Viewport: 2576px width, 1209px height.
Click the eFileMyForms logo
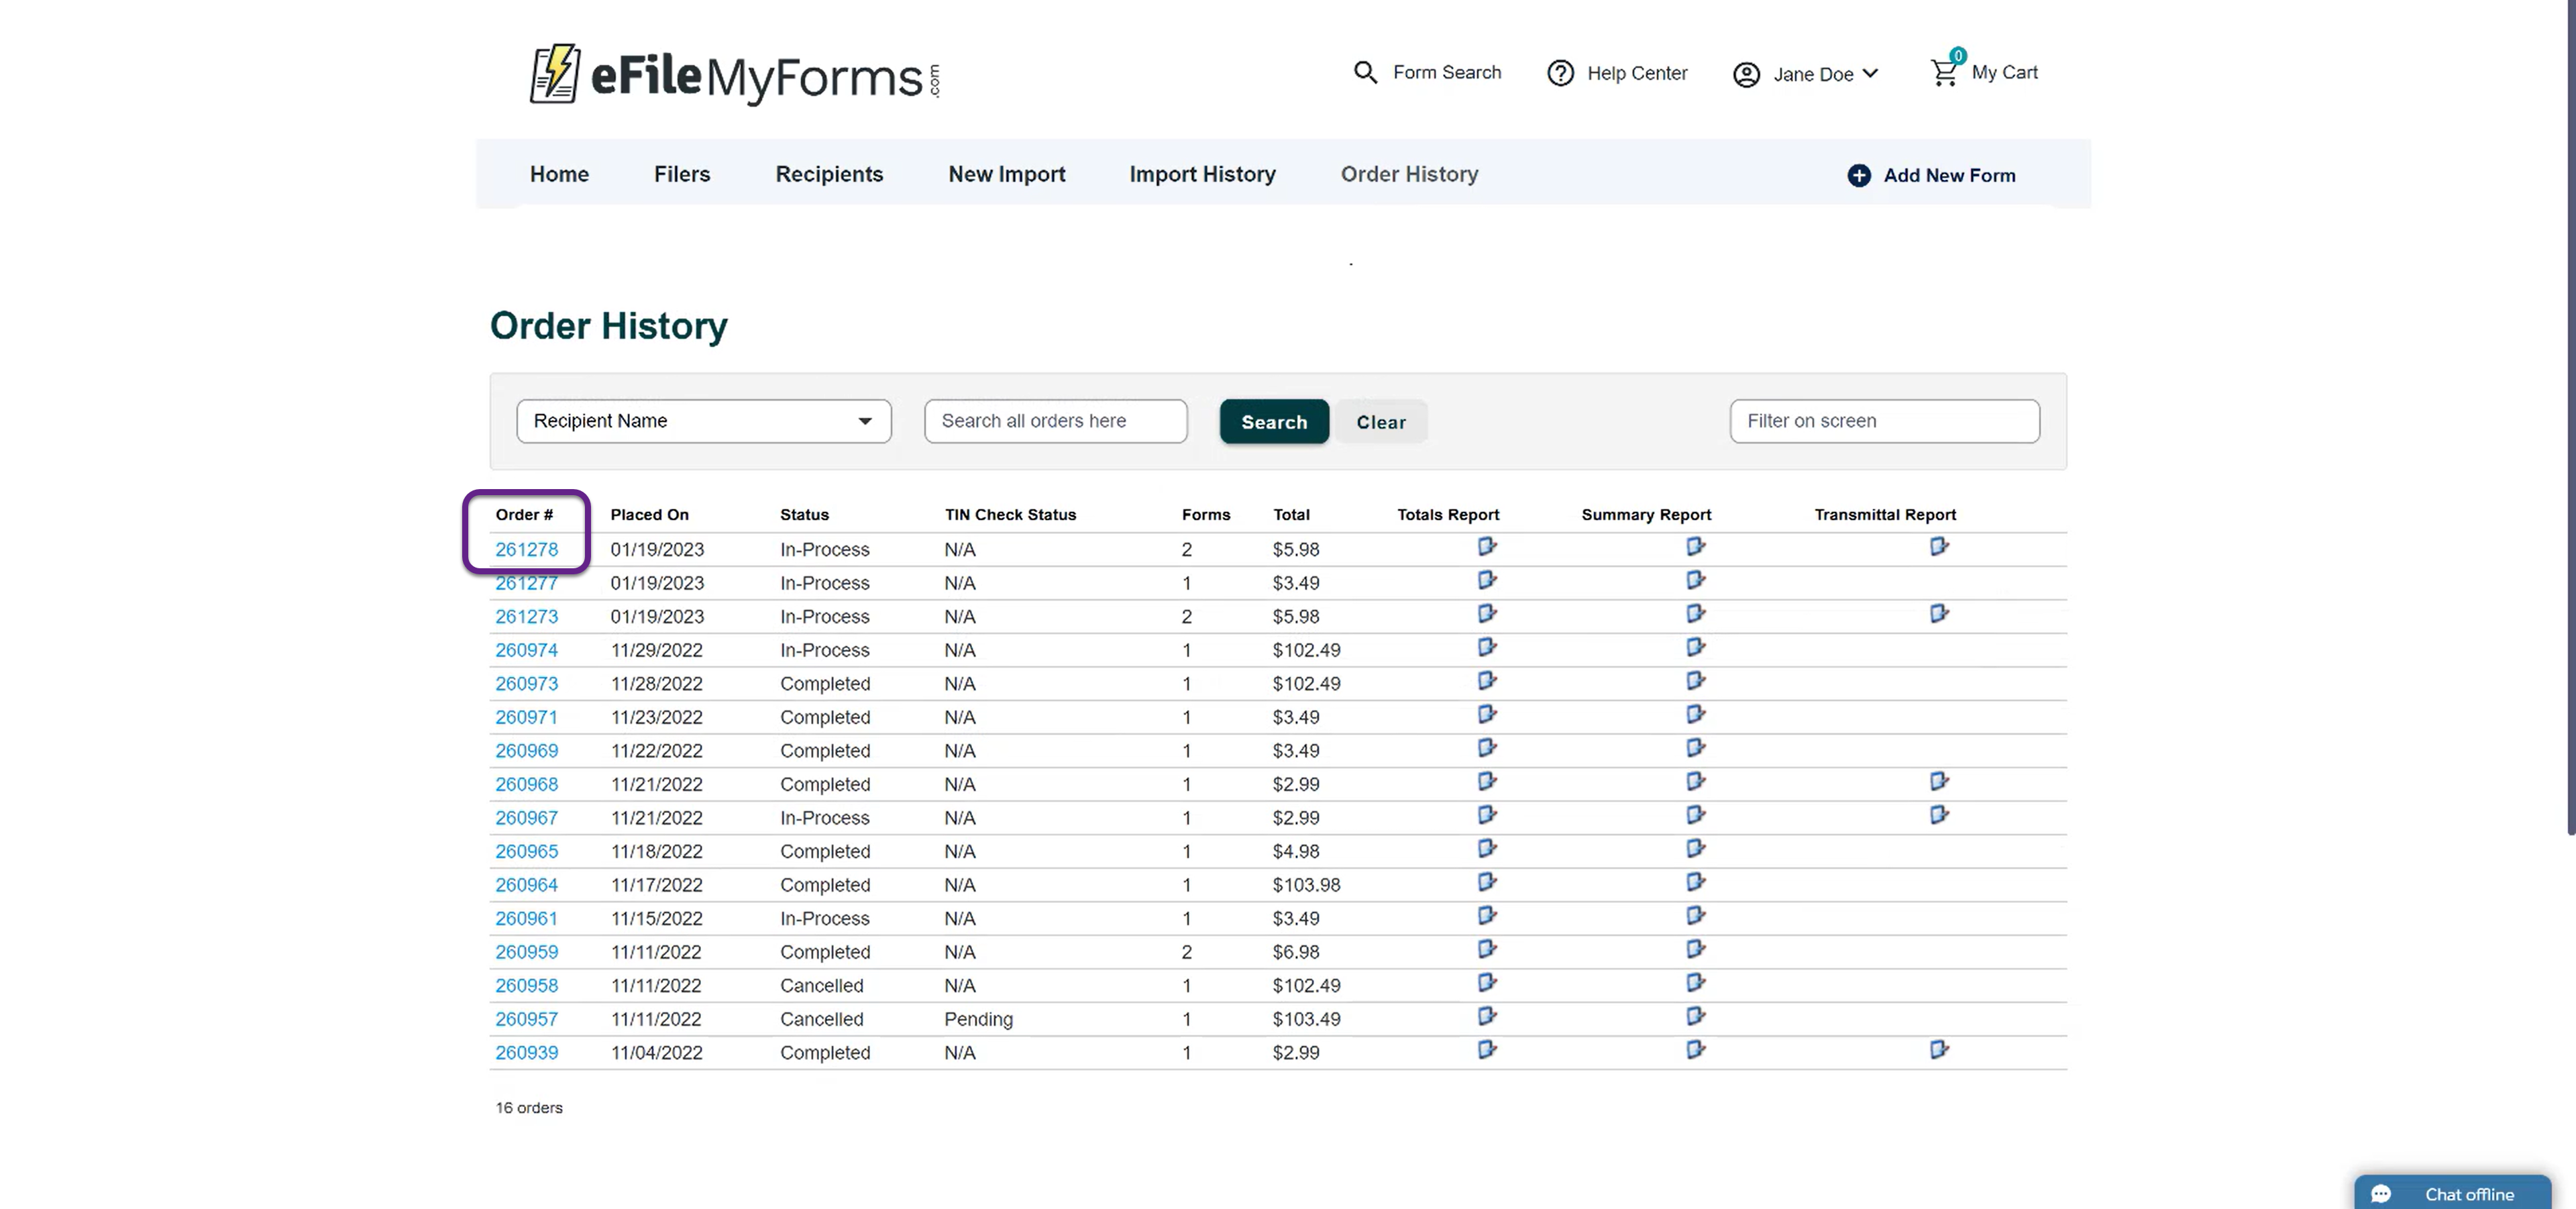(734, 75)
